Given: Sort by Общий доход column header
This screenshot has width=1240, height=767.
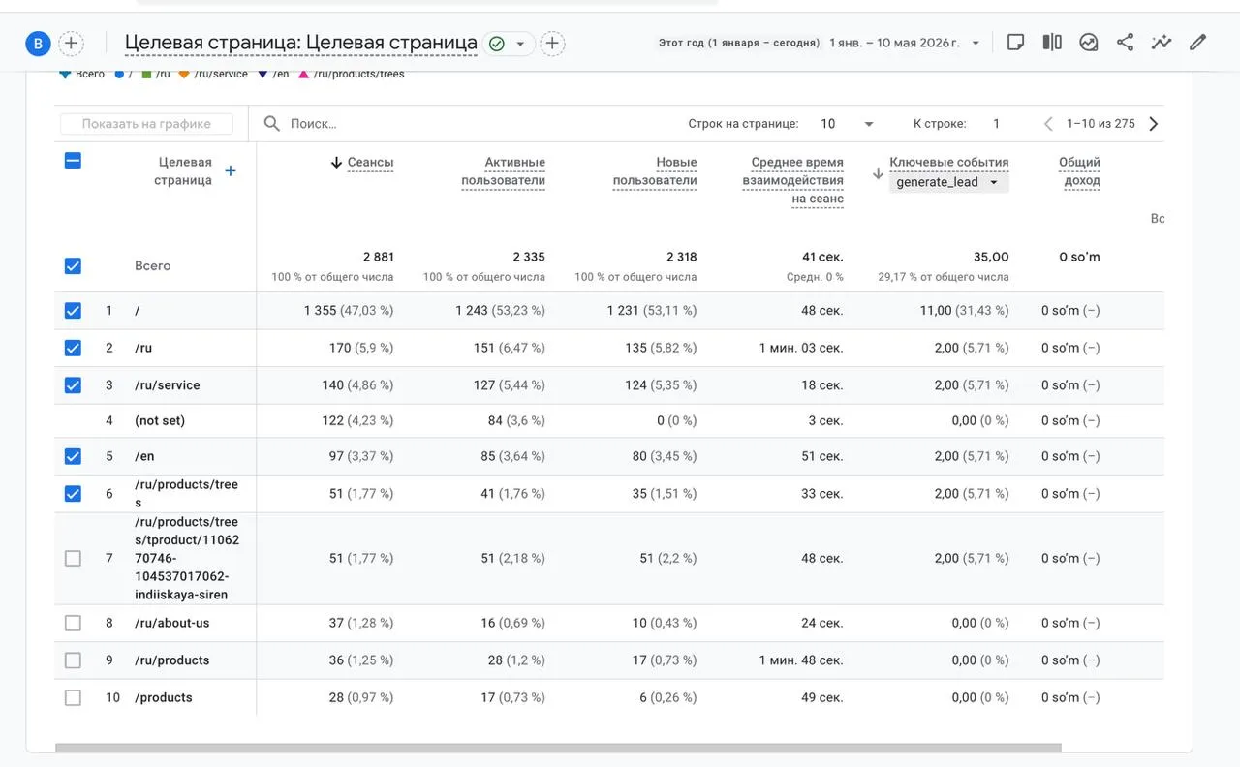Looking at the screenshot, I should point(1079,171).
